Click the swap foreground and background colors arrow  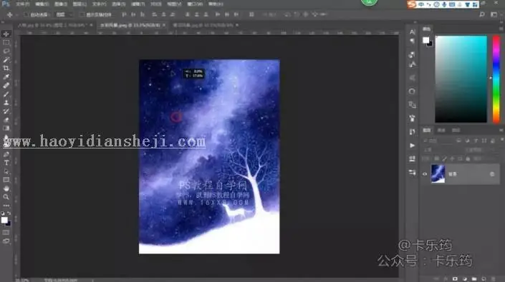tap(9, 213)
